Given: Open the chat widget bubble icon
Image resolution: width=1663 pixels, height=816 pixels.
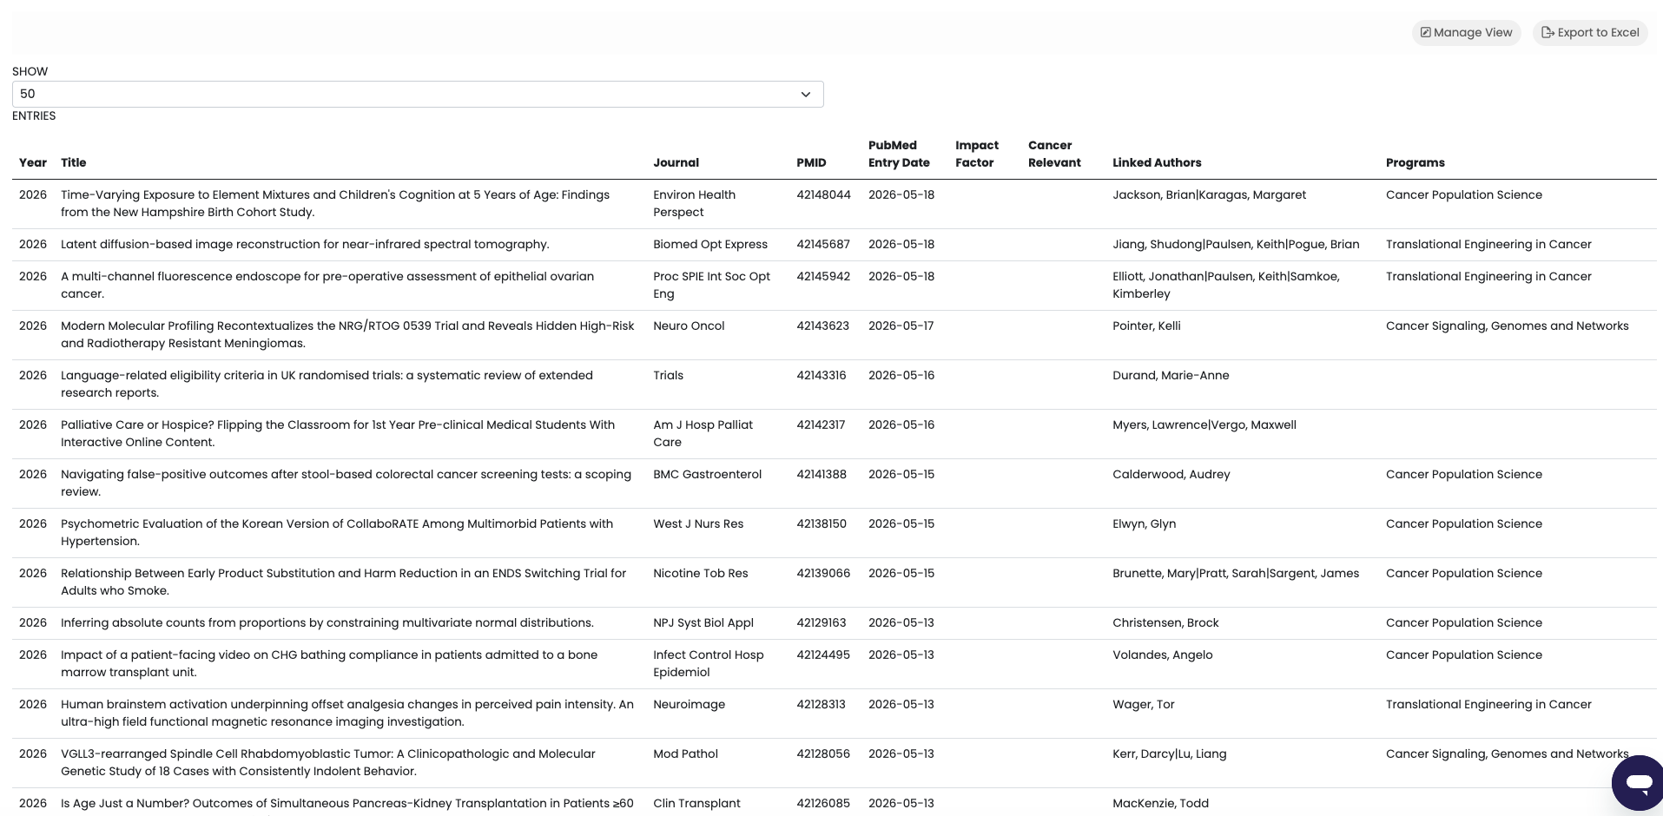Looking at the screenshot, I should pyautogui.click(x=1639, y=783).
